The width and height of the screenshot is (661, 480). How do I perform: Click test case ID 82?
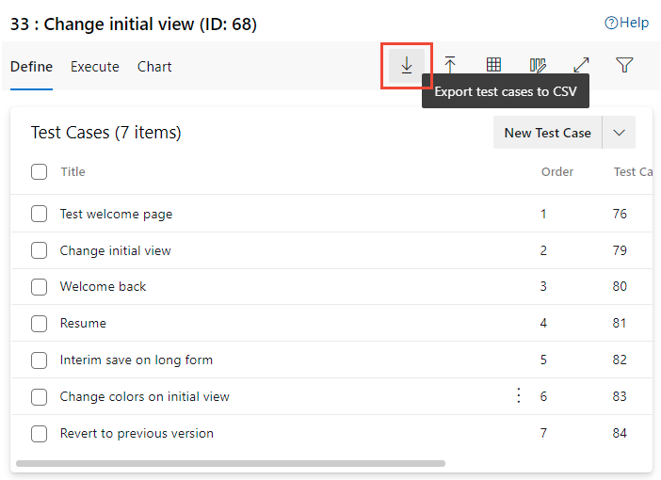[x=620, y=360]
